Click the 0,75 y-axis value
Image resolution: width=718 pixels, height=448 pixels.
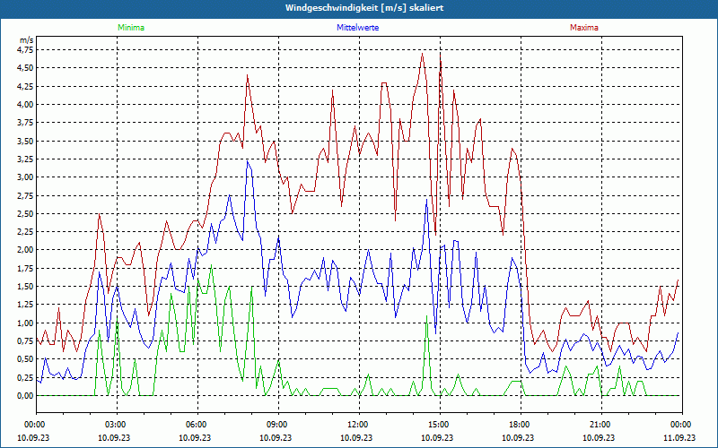25,341
